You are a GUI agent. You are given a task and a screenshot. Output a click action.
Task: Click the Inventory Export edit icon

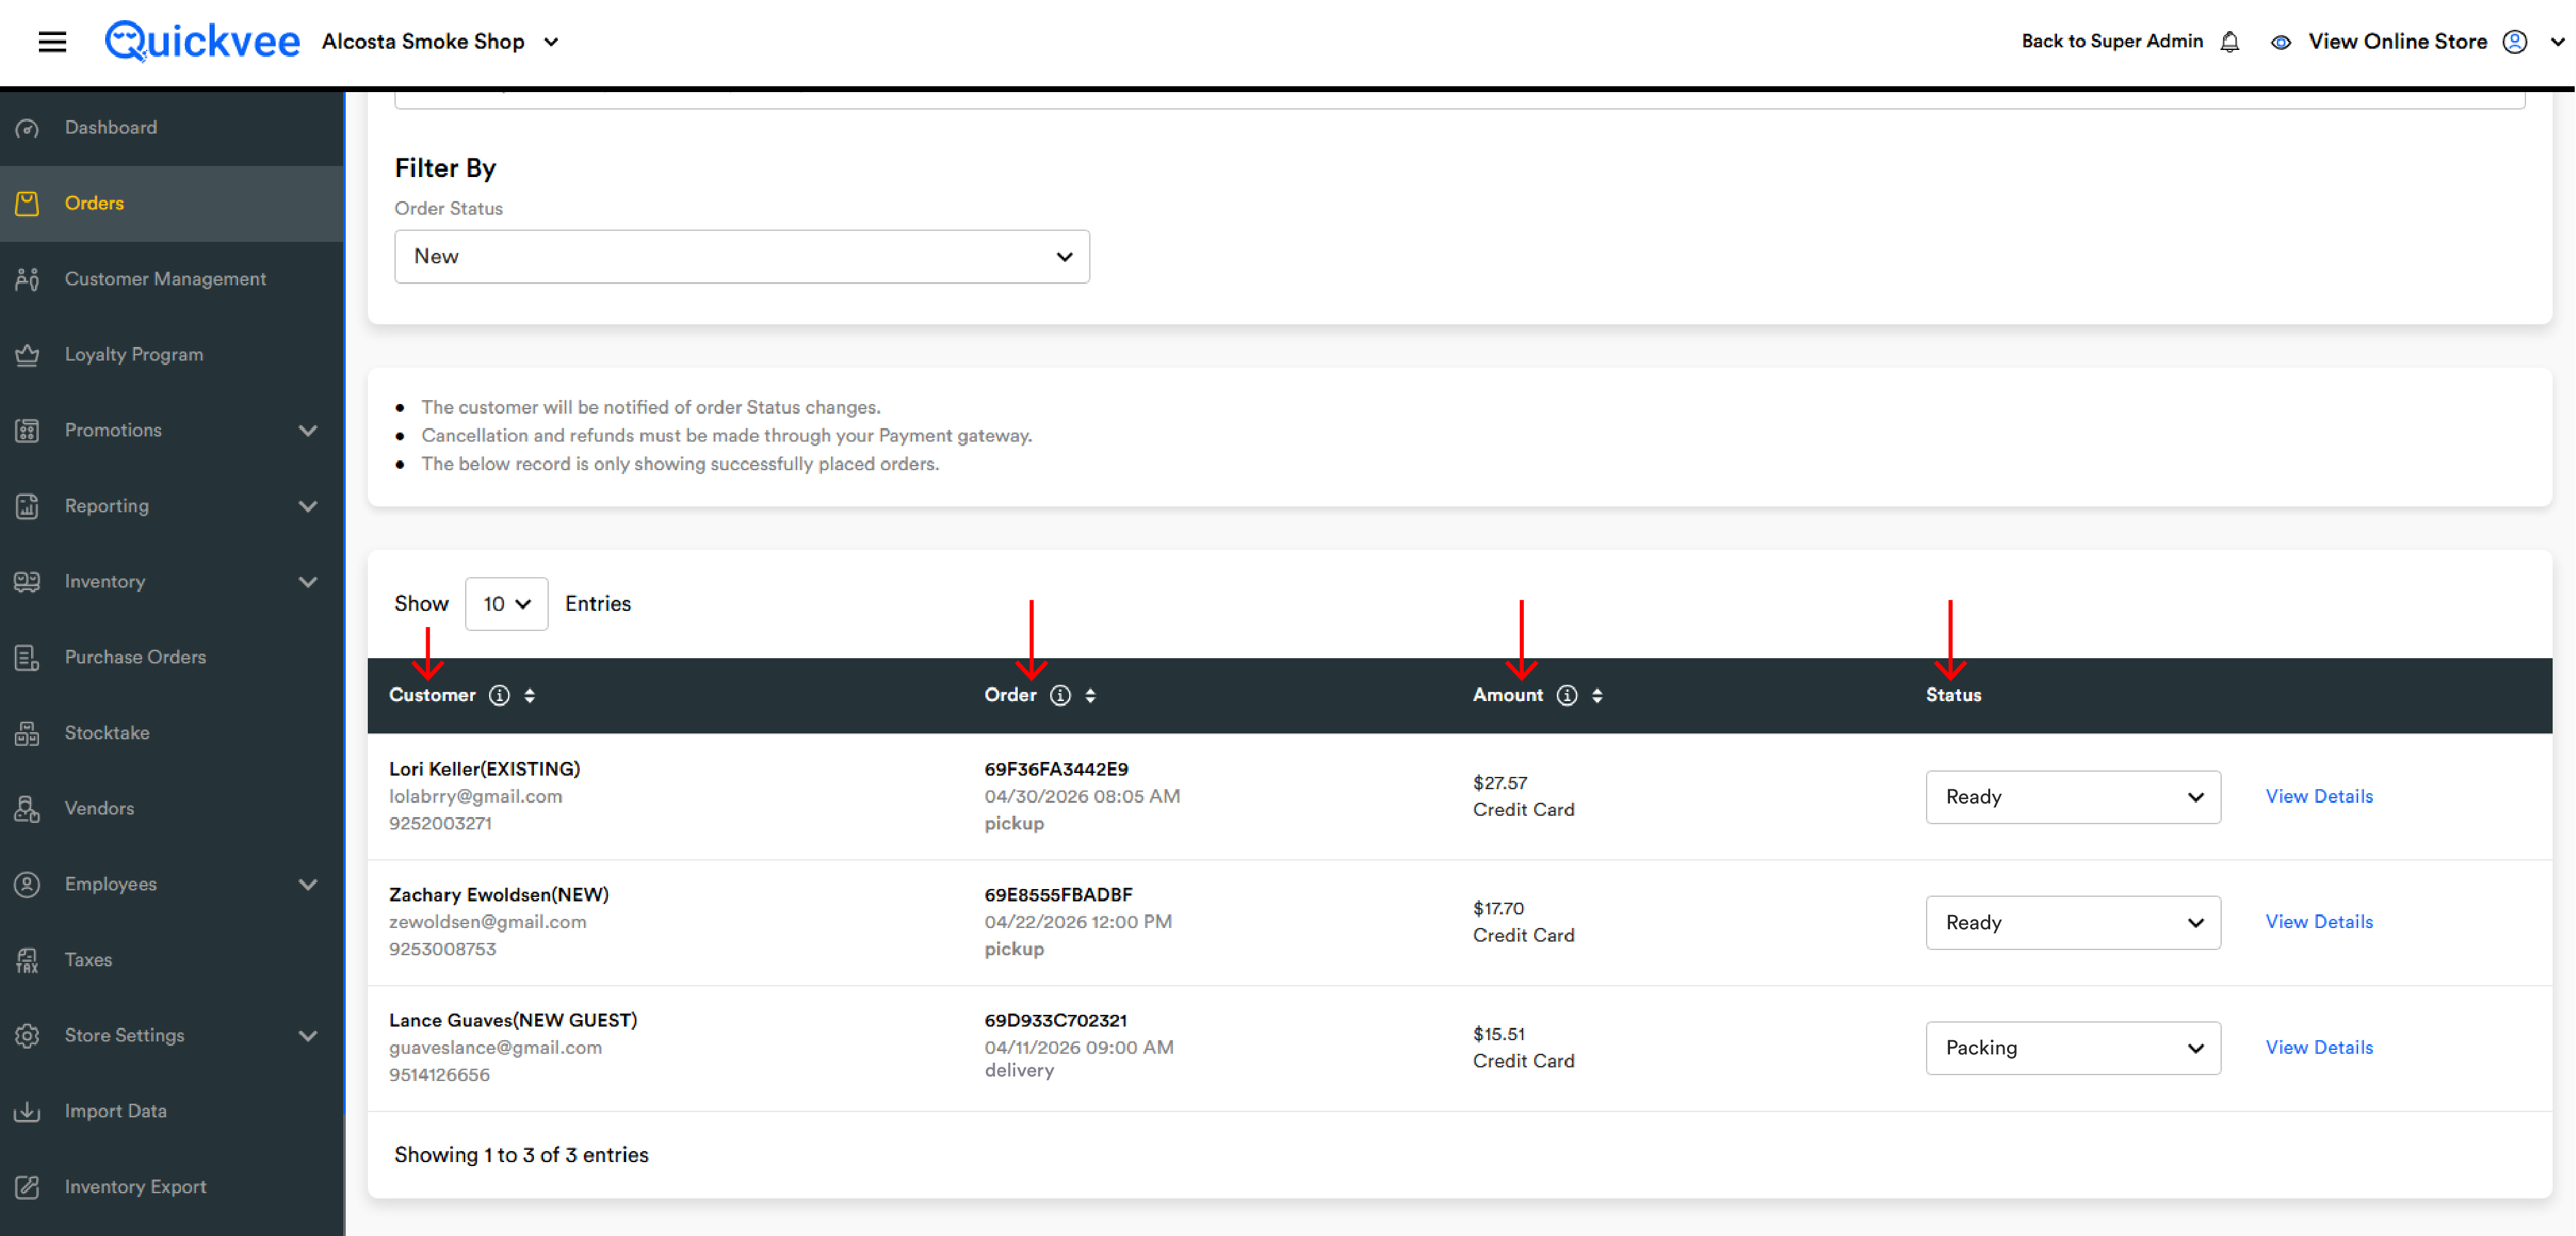[27, 1187]
